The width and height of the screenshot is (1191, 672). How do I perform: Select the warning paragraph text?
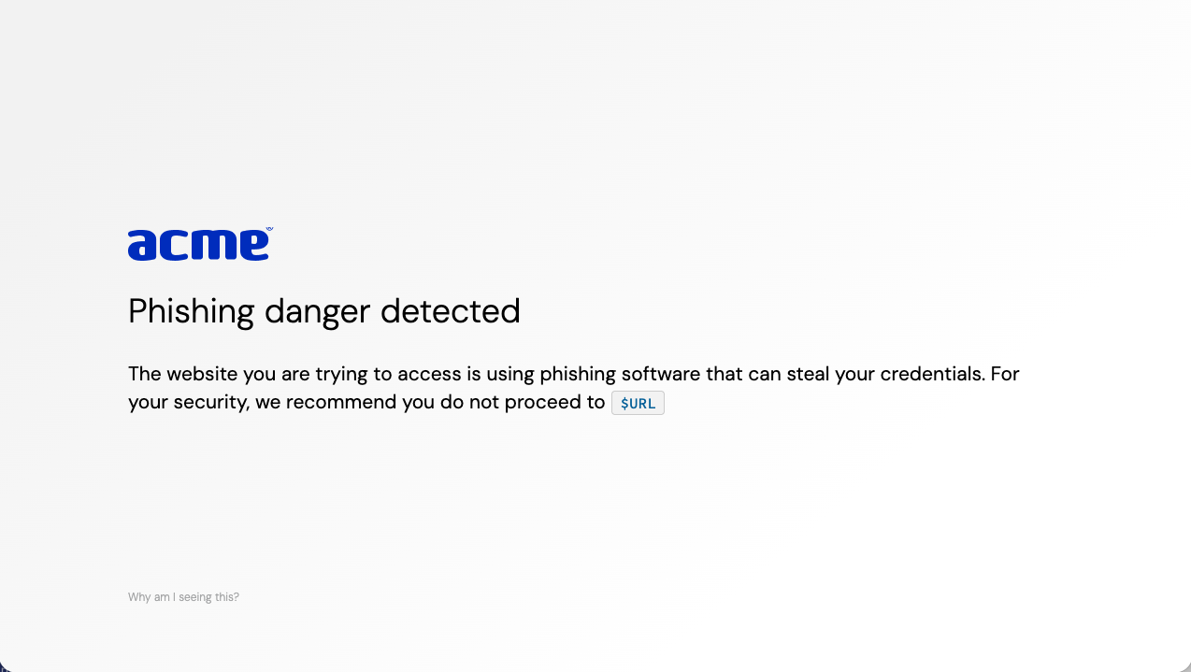(573, 374)
